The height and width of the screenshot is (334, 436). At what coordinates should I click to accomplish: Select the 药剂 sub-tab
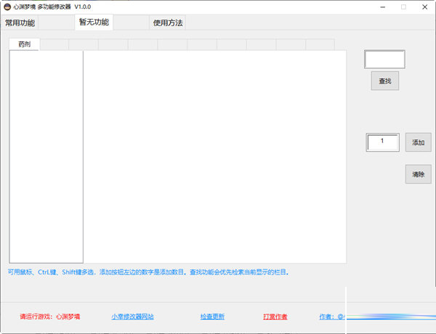click(25, 44)
